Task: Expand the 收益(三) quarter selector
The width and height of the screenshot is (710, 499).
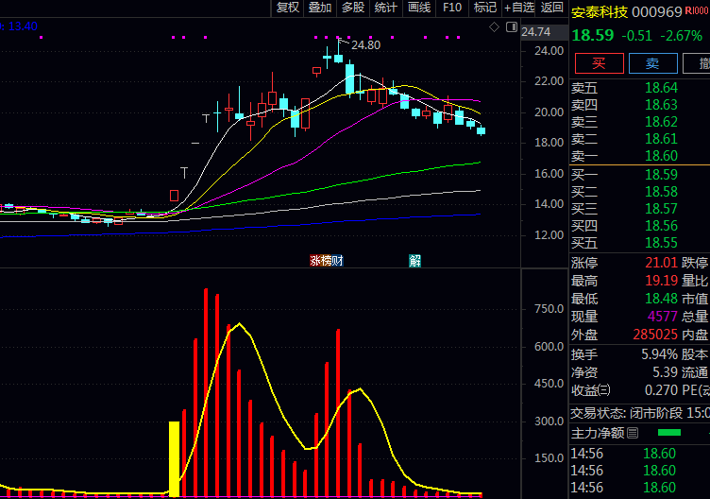Action: click(604, 390)
